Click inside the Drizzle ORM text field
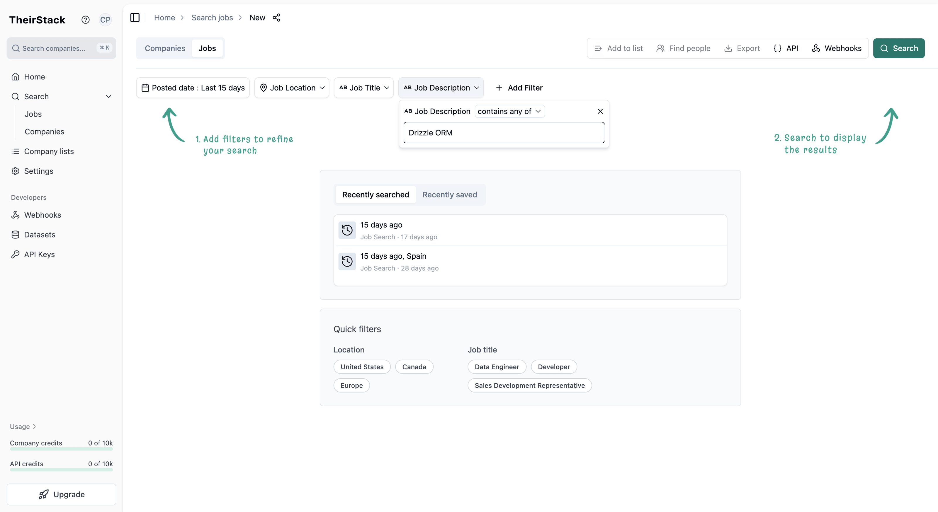Image resolution: width=938 pixels, height=512 pixels. tap(503, 132)
